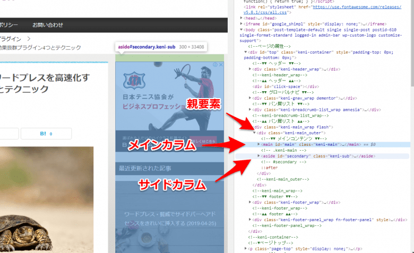Click the fontawesome stylesheet href link
Screen dimensions: 414x253
322,10
